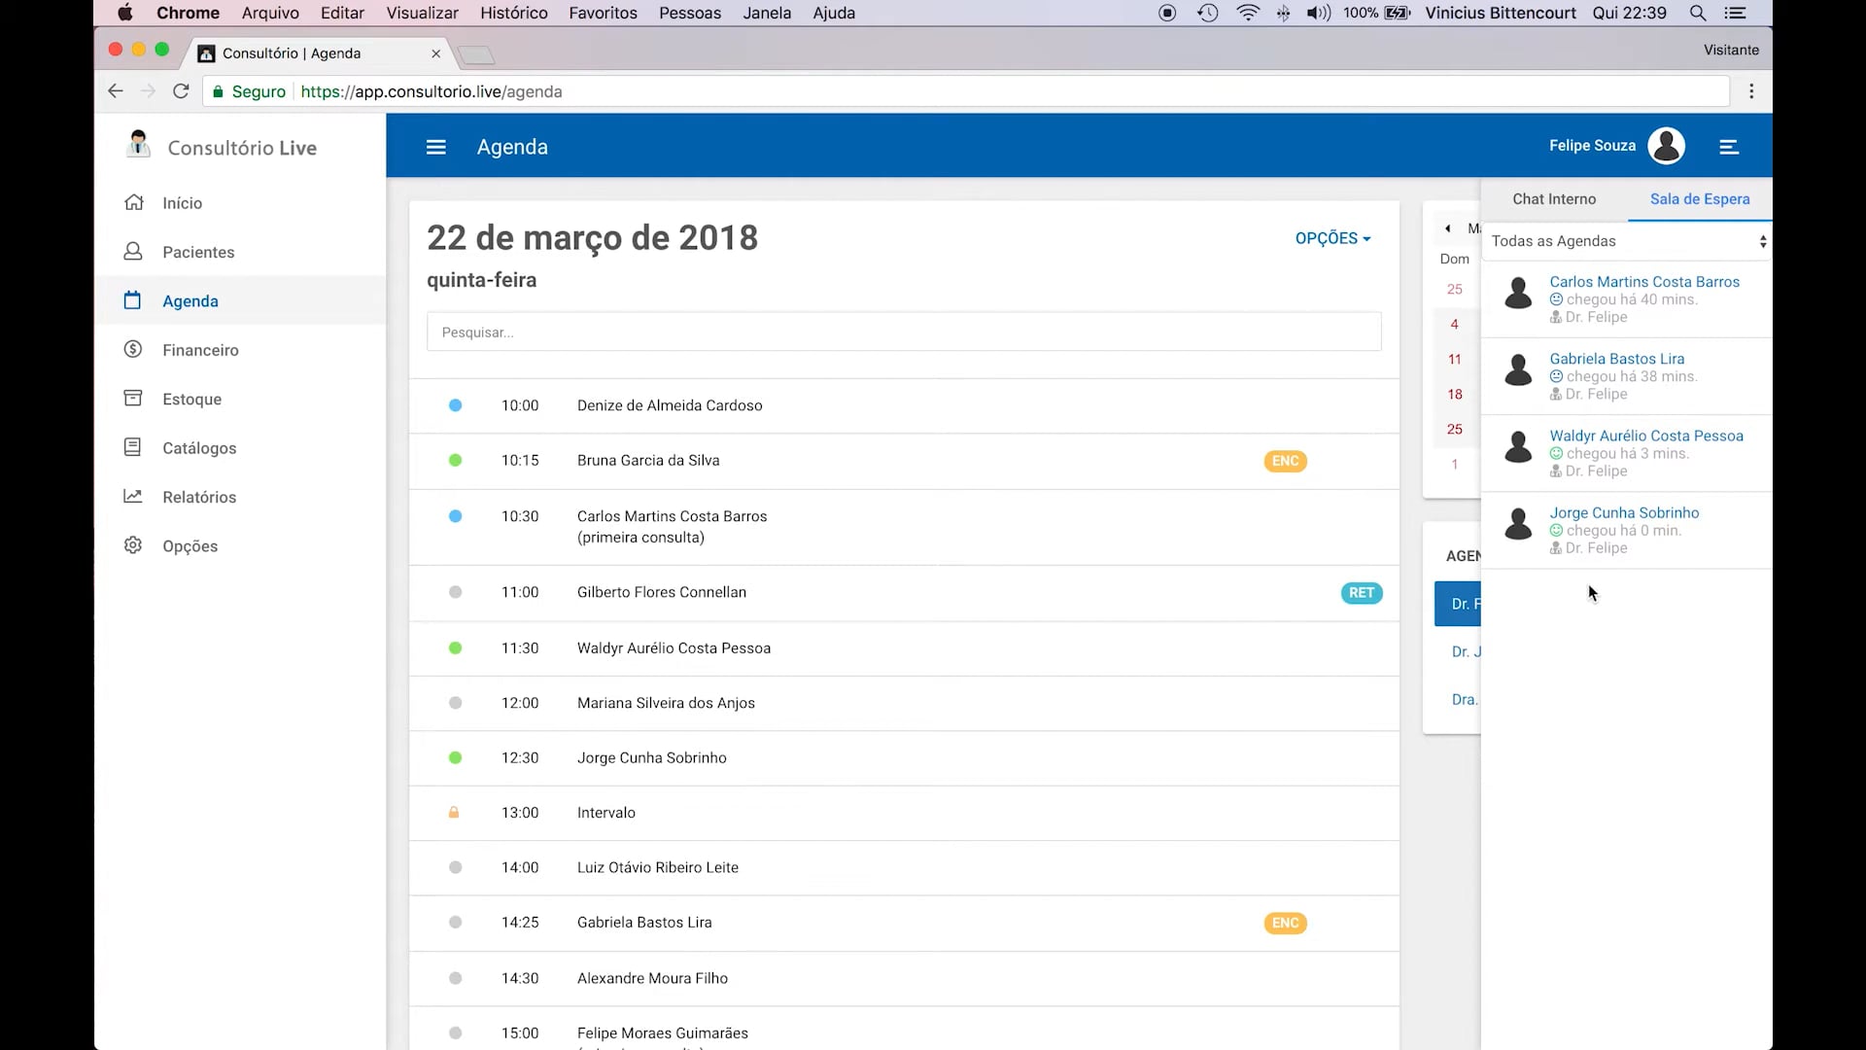Open the 12:30 Jorge Cunha Sobrinho appointment
The image size is (1866, 1050).
pos(904,757)
